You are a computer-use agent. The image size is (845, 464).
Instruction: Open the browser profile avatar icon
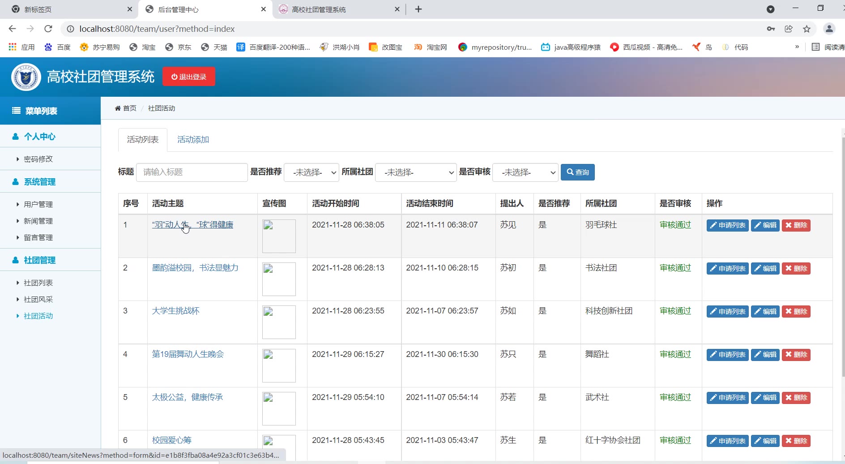[829, 29]
